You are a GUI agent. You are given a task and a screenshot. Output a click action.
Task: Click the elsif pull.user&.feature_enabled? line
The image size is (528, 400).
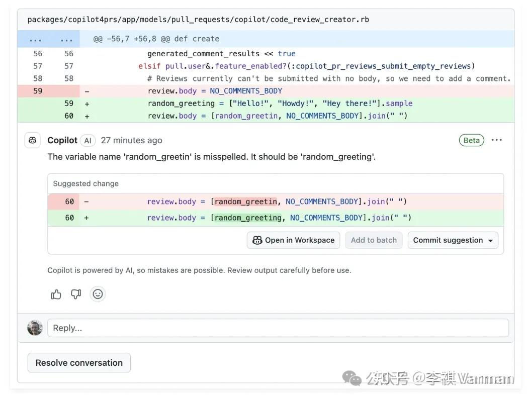[306, 66]
